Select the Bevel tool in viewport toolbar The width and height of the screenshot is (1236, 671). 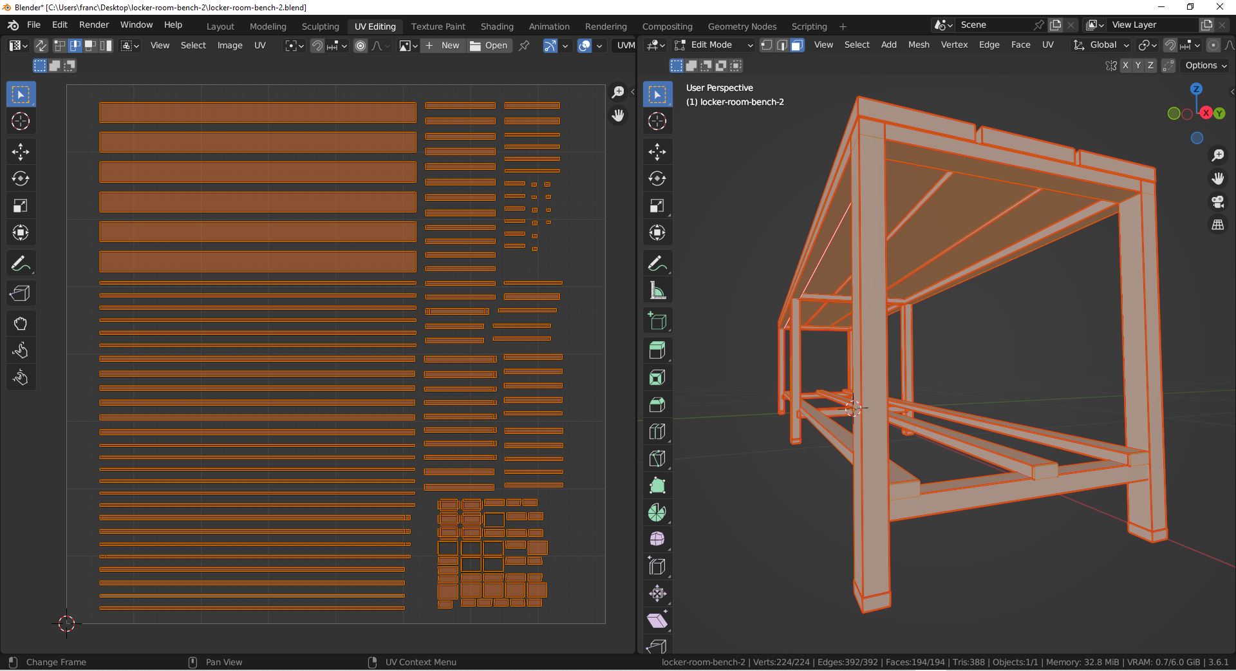pos(657,404)
